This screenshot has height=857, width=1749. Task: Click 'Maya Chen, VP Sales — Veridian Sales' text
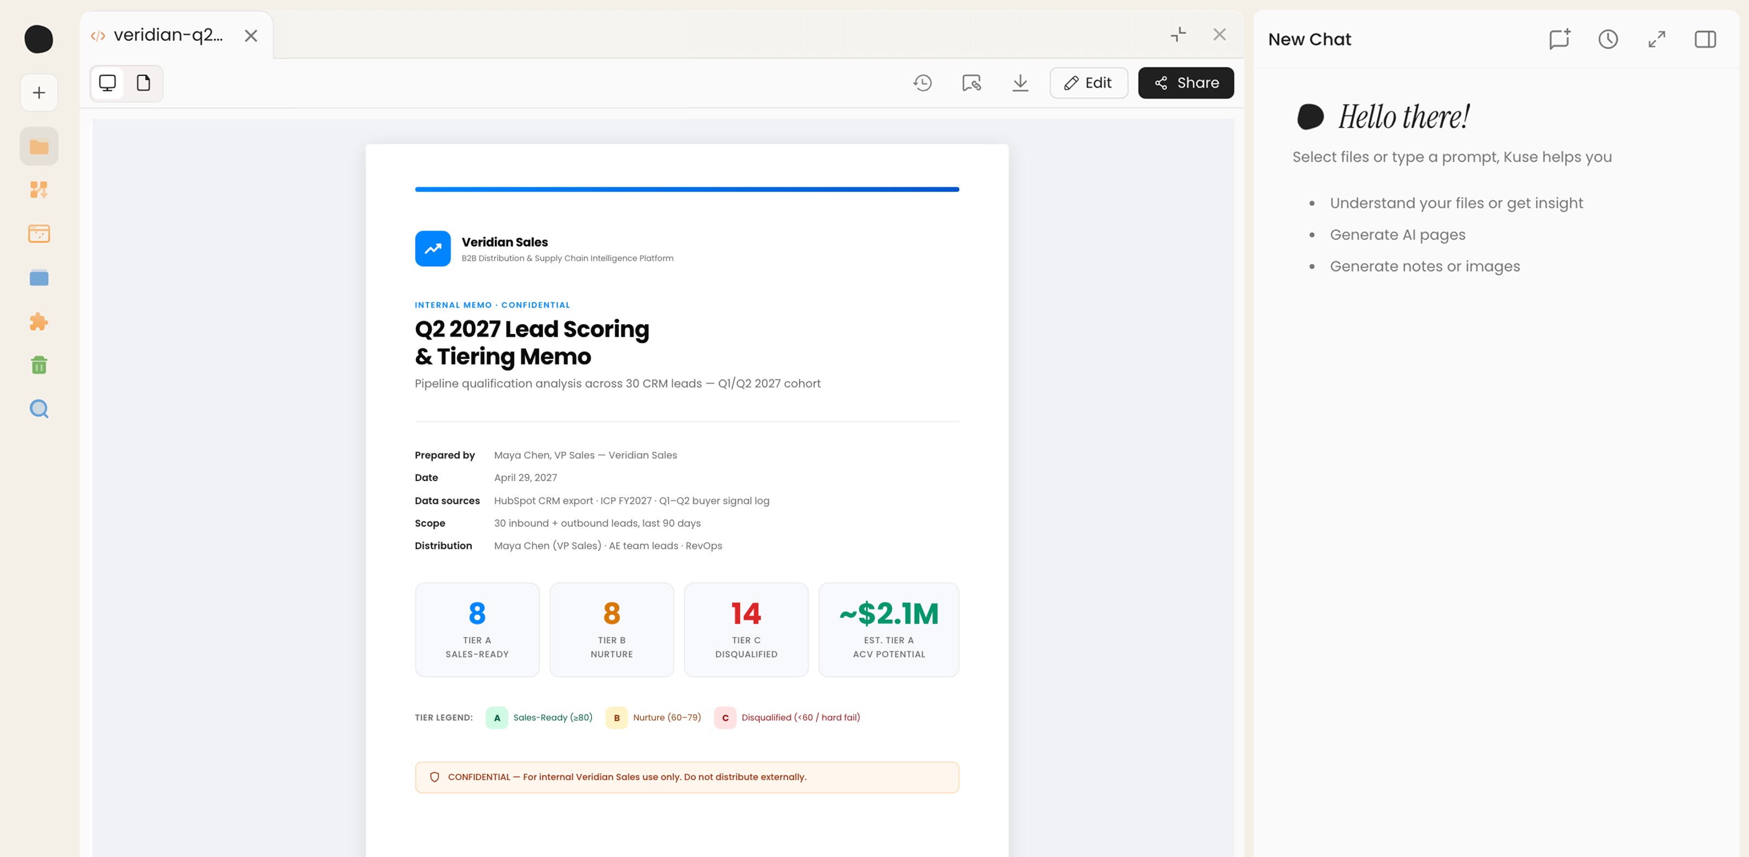click(585, 455)
